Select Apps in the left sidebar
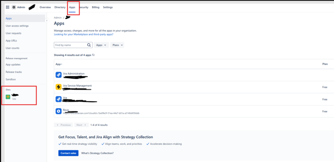The height and width of the screenshot is (162, 334). (25, 18)
